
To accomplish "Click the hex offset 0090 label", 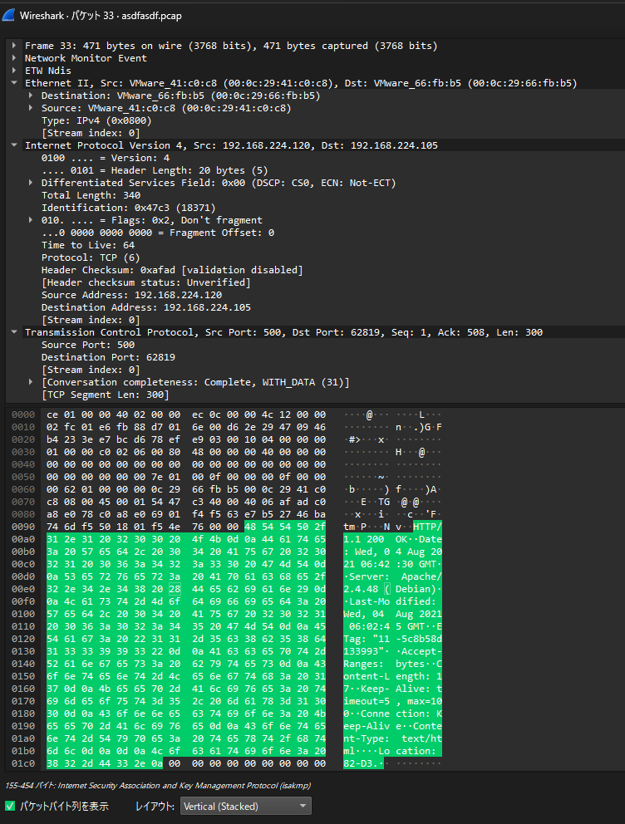I will [x=23, y=527].
